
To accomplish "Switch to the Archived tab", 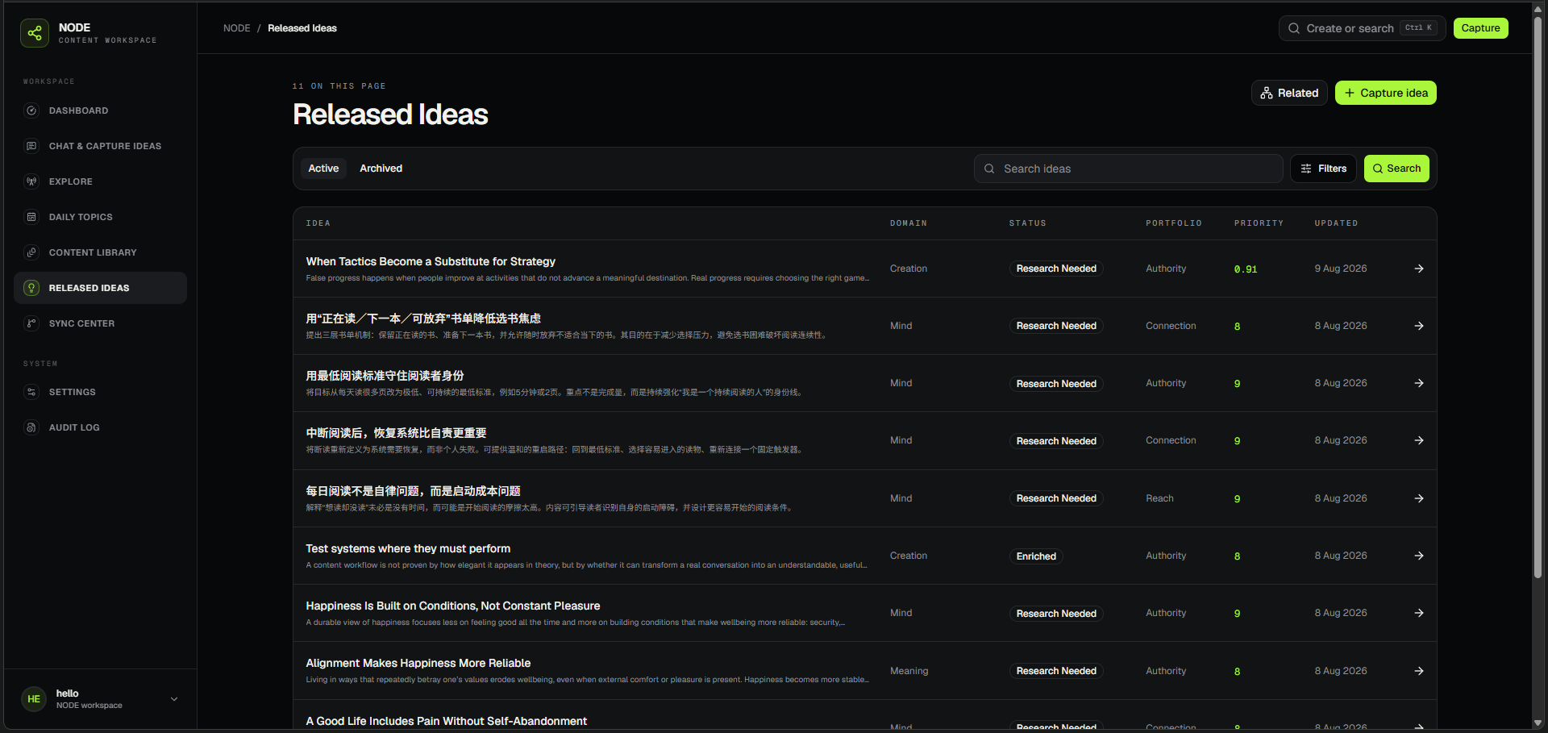I will tap(381, 169).
